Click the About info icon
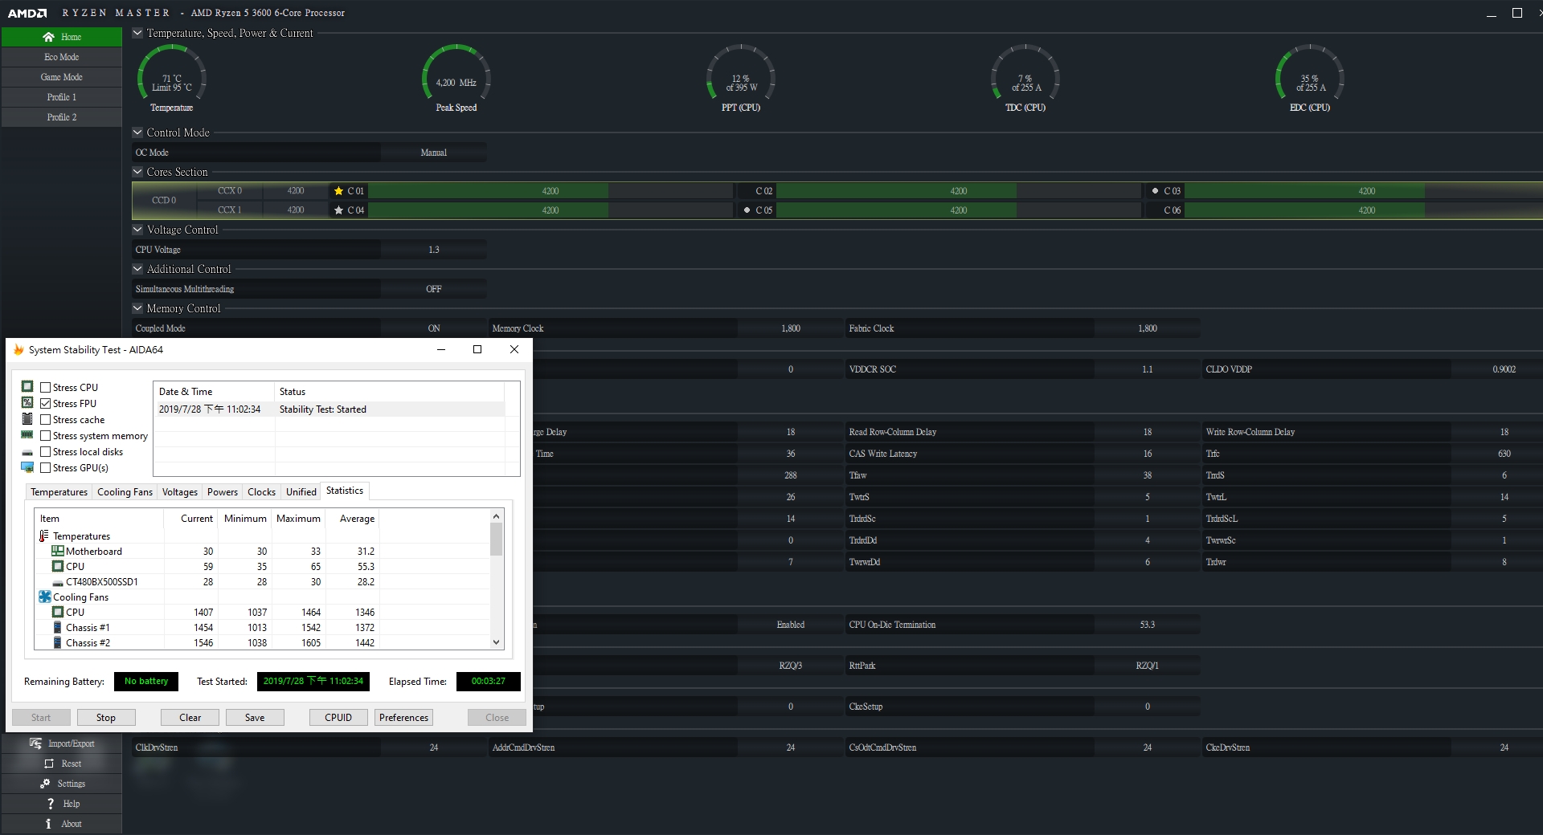1543x835 pixels. (x=48, y=824)
